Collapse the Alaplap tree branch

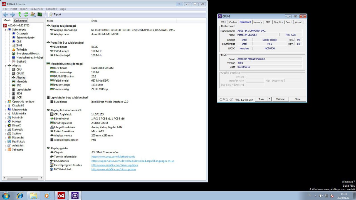click(x=5, y=66)
